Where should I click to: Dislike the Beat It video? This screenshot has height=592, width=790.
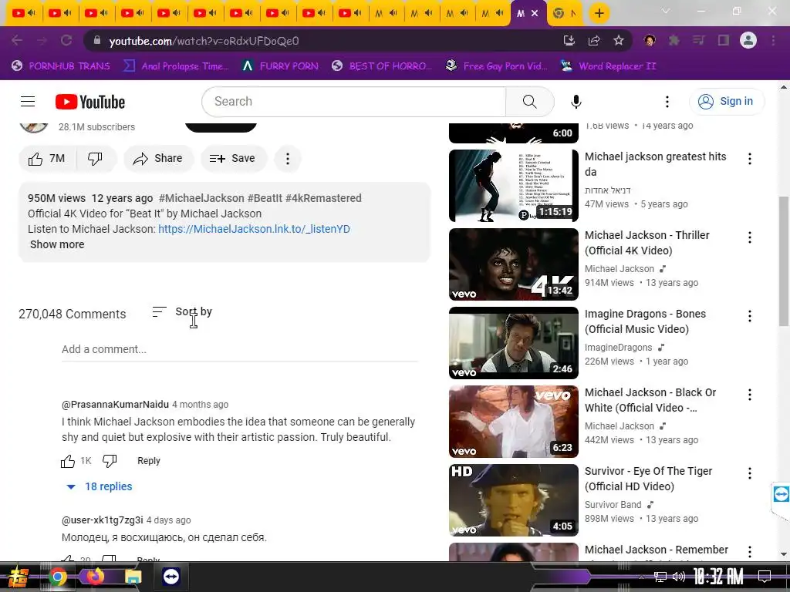(x=95, y=159)
